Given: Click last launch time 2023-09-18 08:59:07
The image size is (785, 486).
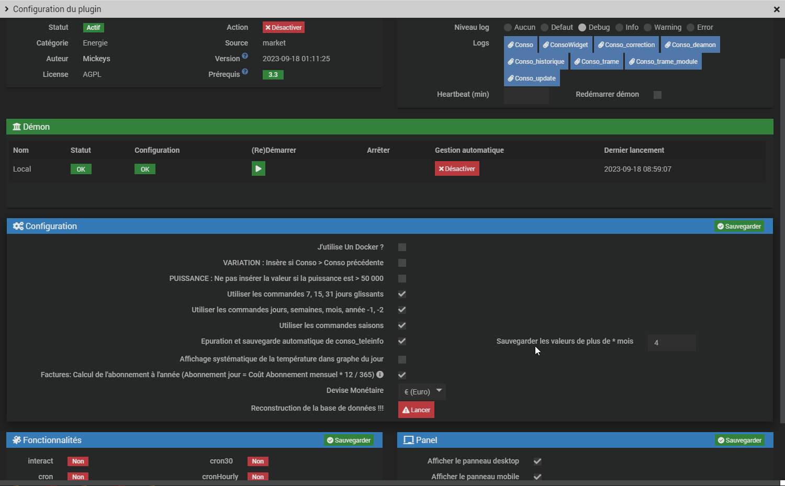Looking at the screenshot, I should (637, 169).
